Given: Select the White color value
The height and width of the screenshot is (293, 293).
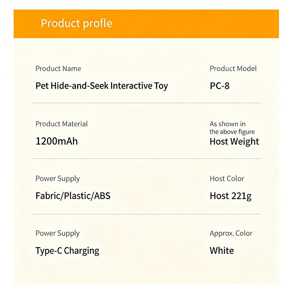Looking at the screenshot, I should click(x=222, y=251).
